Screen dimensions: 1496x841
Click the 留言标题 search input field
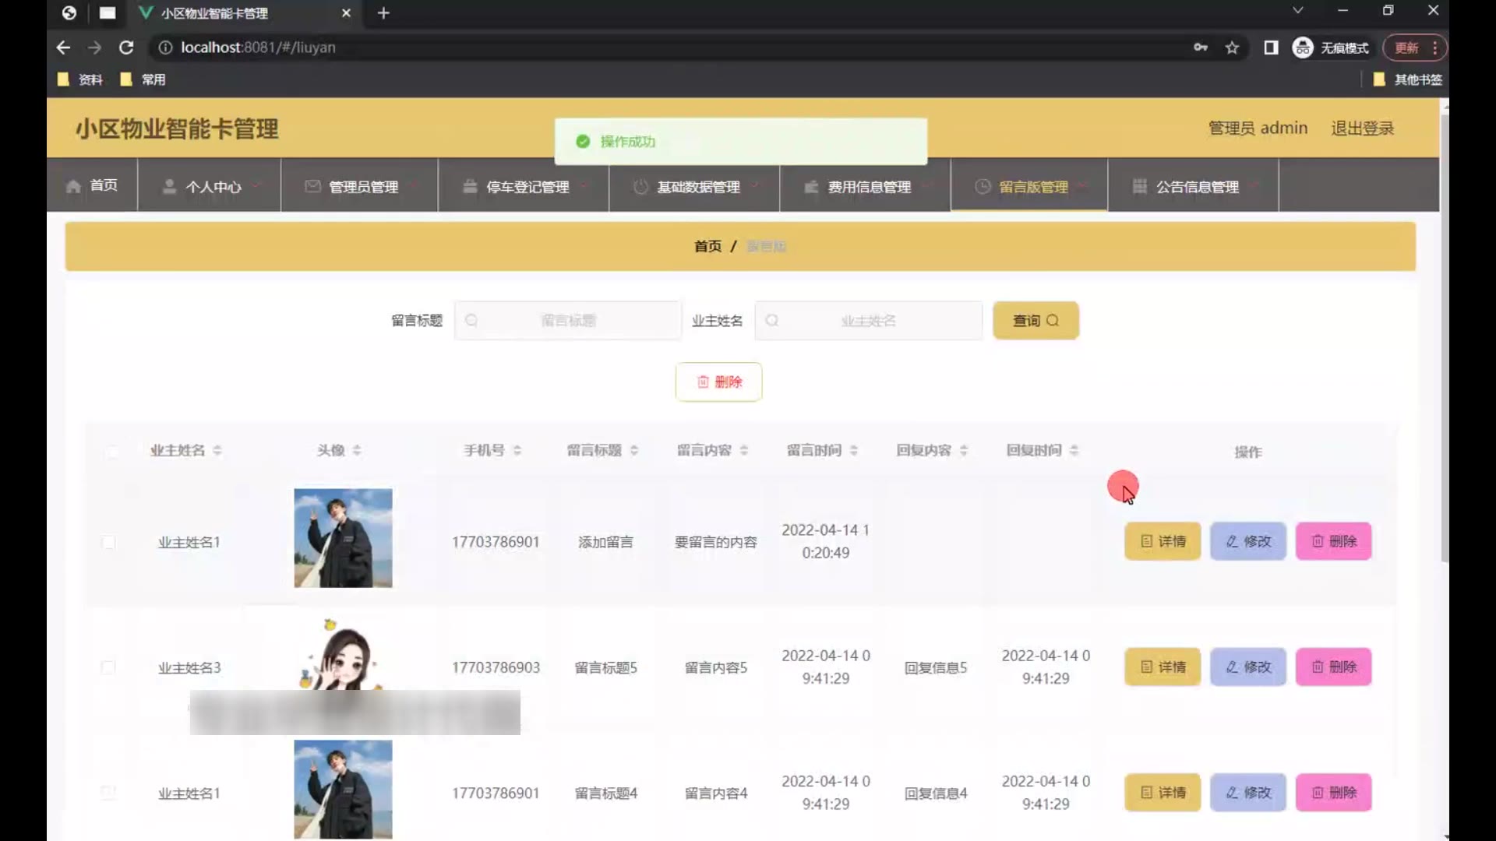tap(569, 320)
